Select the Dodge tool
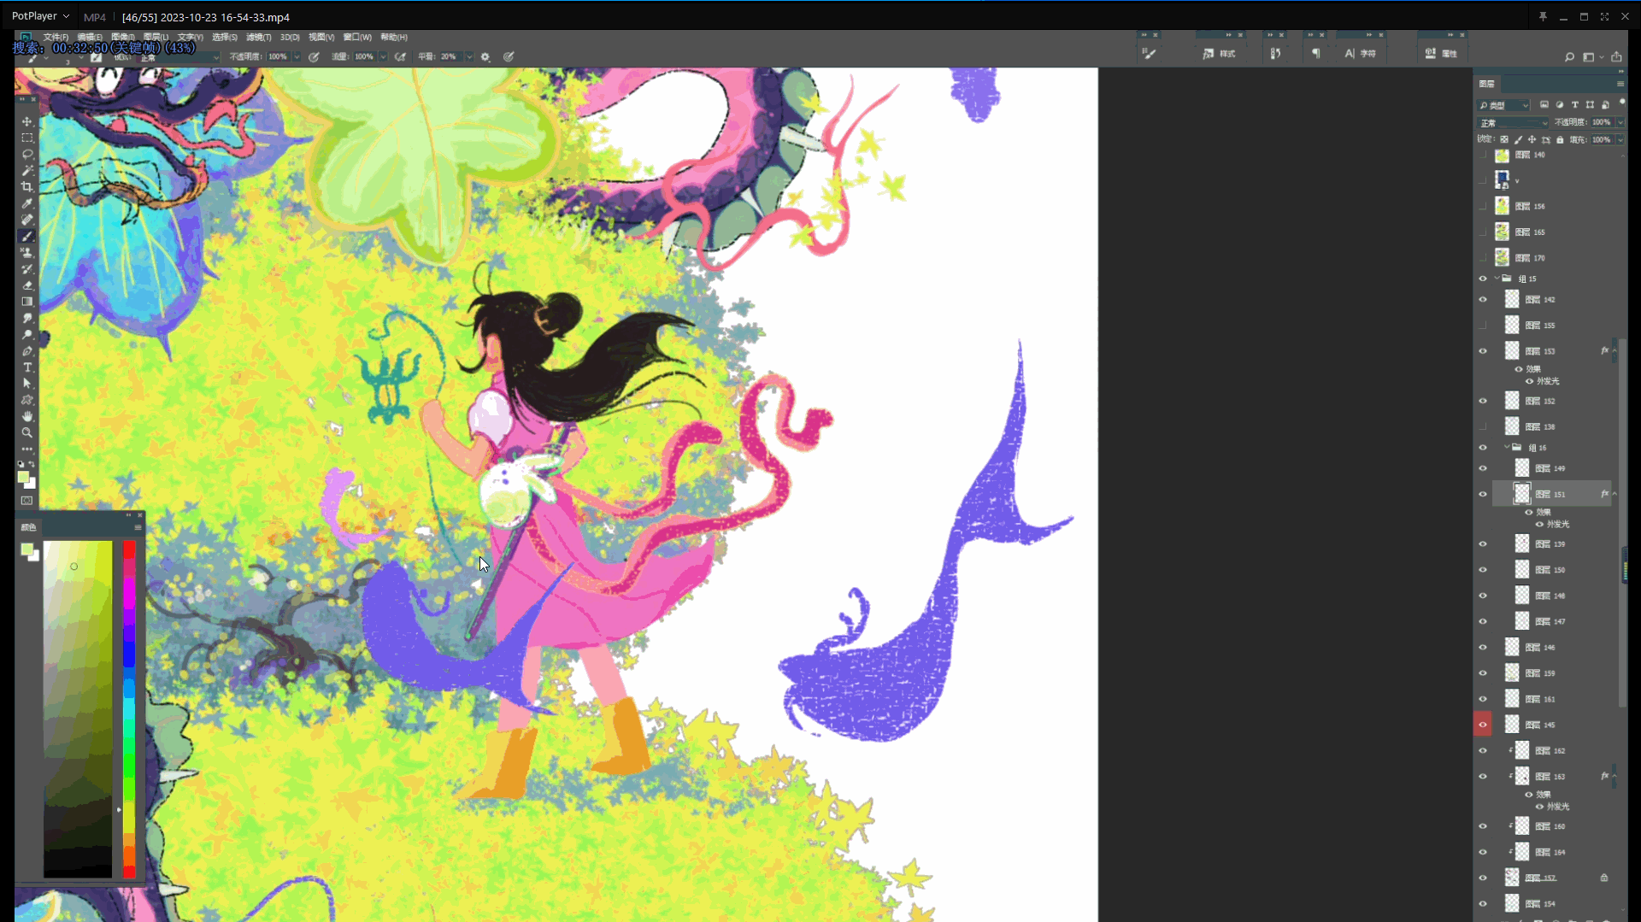 click(27, 334)
